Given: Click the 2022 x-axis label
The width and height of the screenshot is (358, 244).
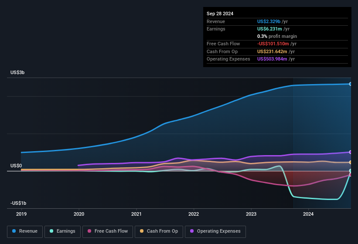Looking at the screenshot, I should click(x=194, y=214).
